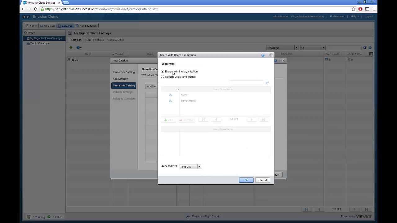Refresh the user list in share dialog
The height and width of the screenshot is (223, 397).
point(267,83)
